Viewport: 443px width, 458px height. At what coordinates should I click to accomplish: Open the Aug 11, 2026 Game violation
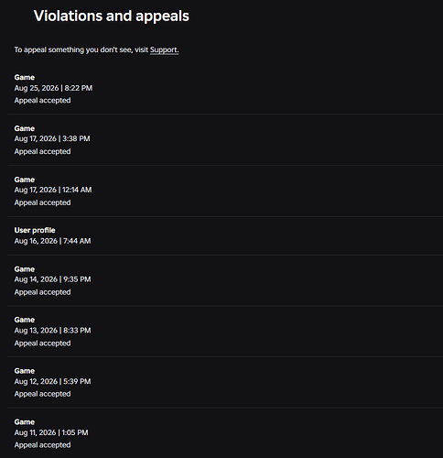pos(225,433)
